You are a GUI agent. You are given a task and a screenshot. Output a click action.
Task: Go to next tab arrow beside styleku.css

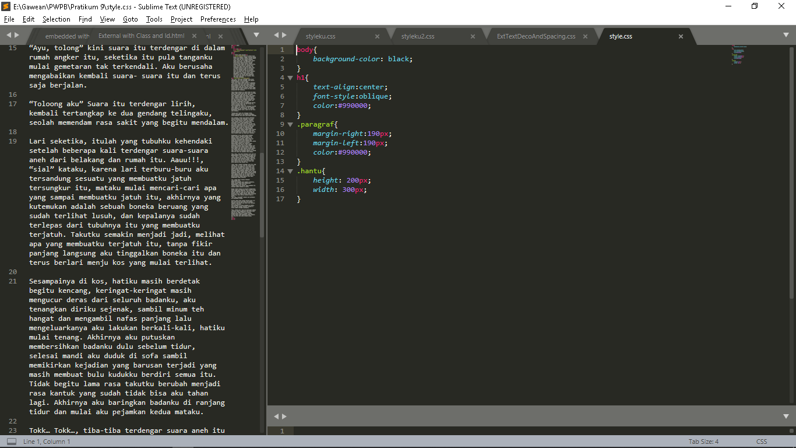284,35
